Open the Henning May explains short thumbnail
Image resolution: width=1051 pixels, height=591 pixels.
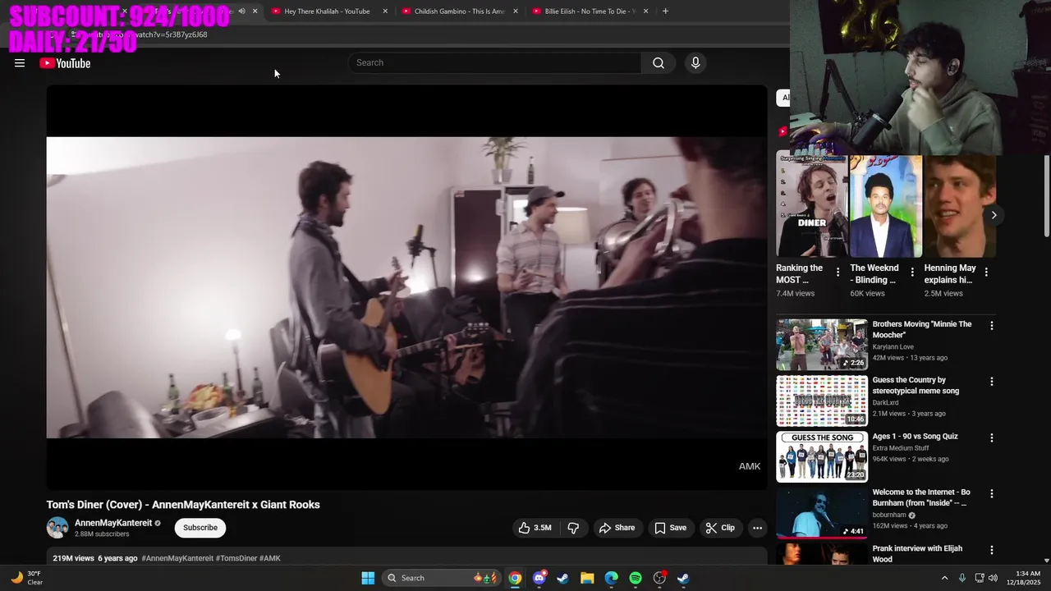[x=960, y=206]
